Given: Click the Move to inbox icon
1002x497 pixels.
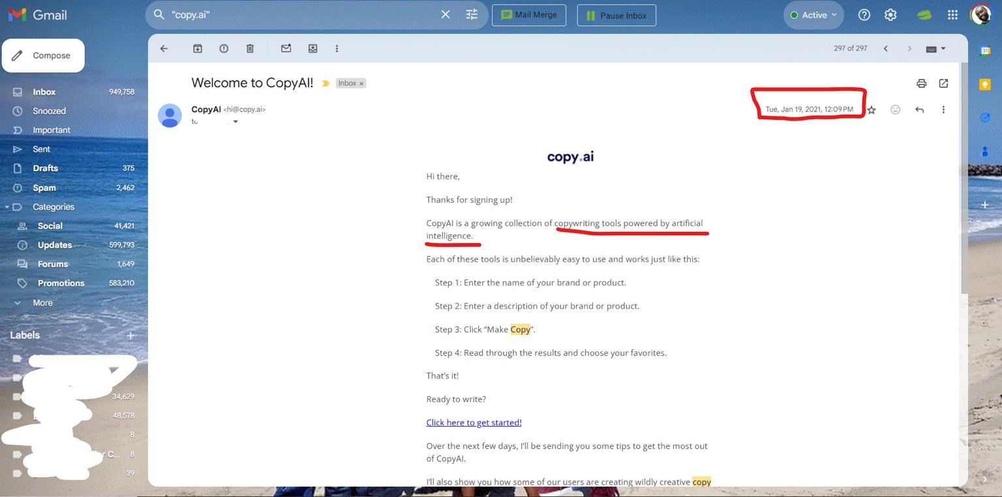Looking at the screenshot, I should click(x=312, y=48).
